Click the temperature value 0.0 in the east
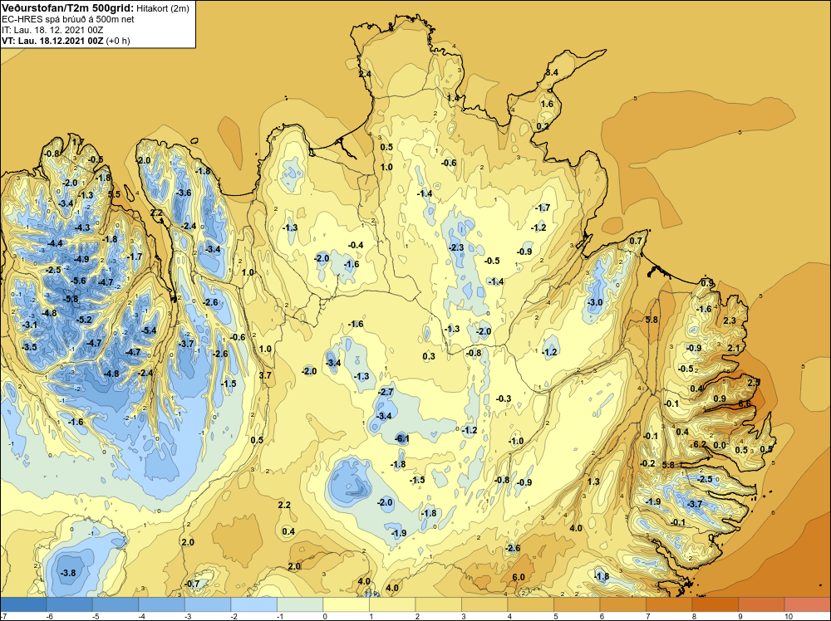The height and width of the screenshot is (621, 831). click(719, 445)
